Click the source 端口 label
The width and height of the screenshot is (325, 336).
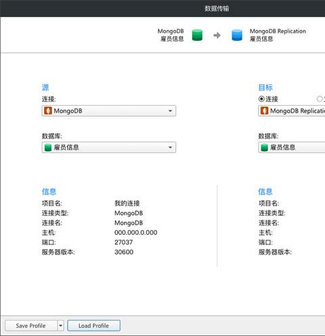pyautogui.click(x=49, y=242)
